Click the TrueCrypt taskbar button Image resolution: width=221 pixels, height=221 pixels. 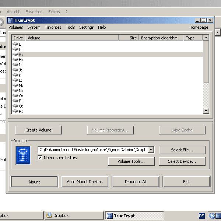click(x=134, y=215)
